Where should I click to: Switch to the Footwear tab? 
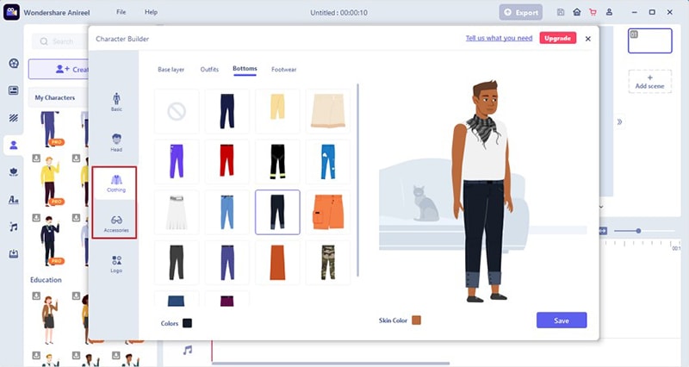coord(284,70)
